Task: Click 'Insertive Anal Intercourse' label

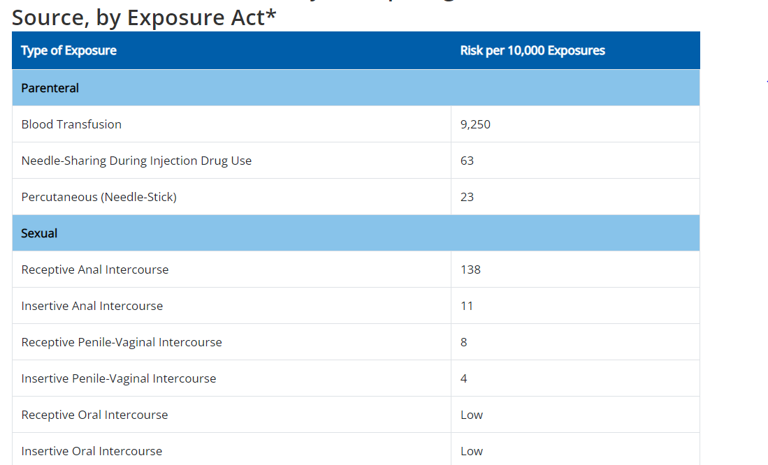Action: [92, 306]
